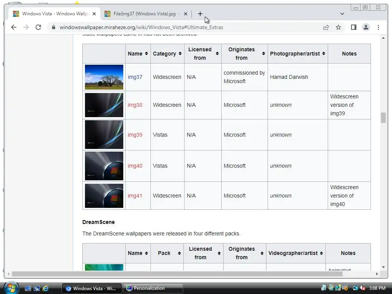Screen dimensions: 392x294
Task: View site security lock information
Action: pos(53,27)
